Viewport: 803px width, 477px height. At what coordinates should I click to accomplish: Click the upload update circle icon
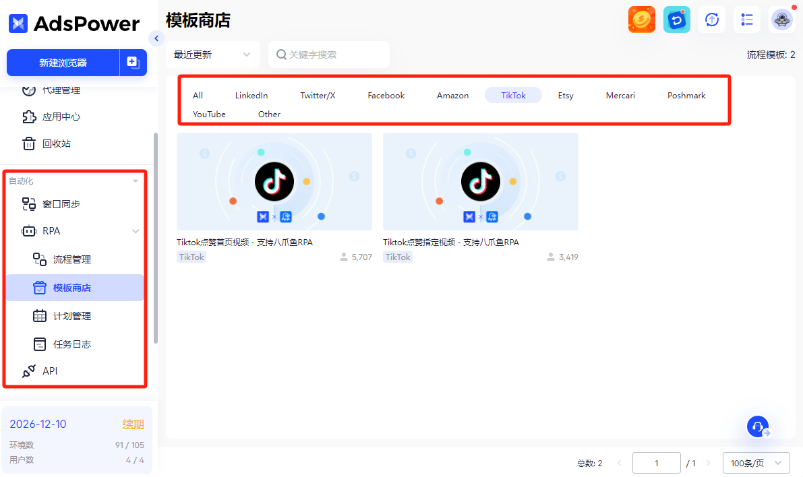tap(712, 20)
